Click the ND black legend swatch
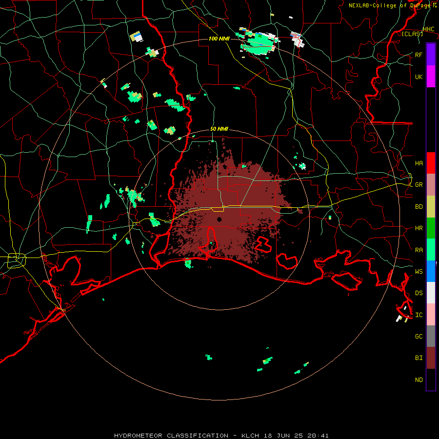Image resolution: width=439 pixels, height=439 pixels. pyautogui.click(x=431, y=379)
